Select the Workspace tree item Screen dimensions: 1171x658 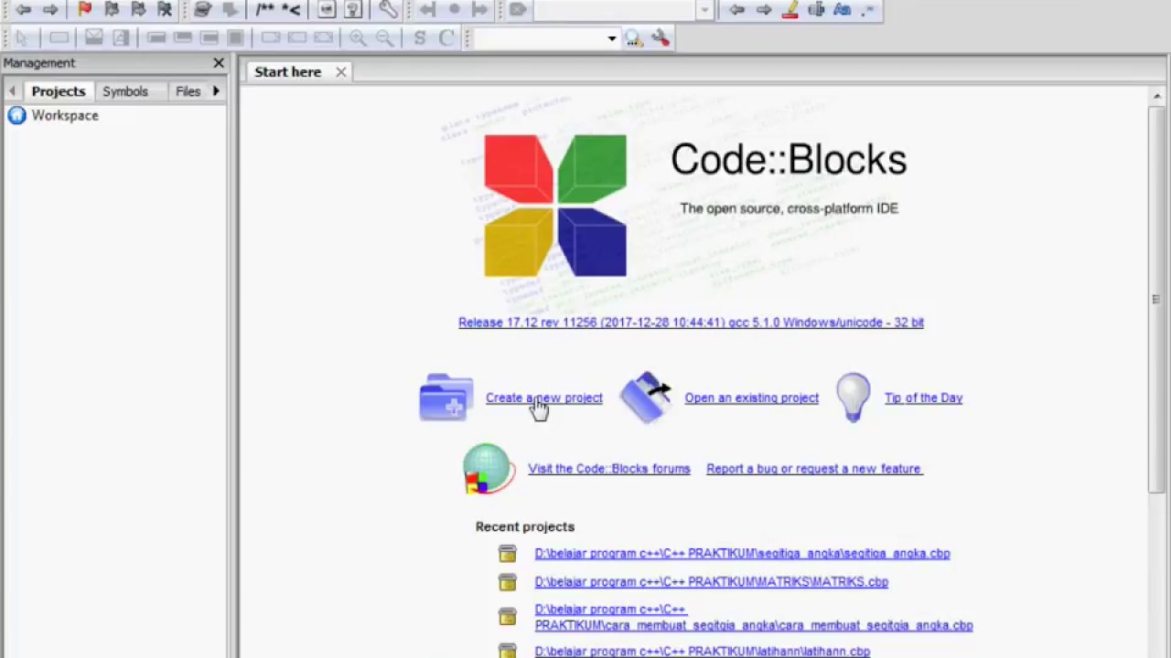[x=65, y=115]
